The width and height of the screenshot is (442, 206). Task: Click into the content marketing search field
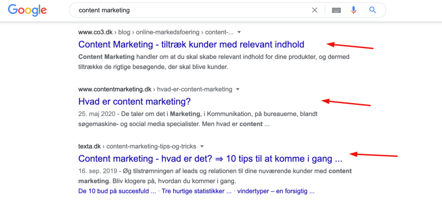click(x=192, y=10)
